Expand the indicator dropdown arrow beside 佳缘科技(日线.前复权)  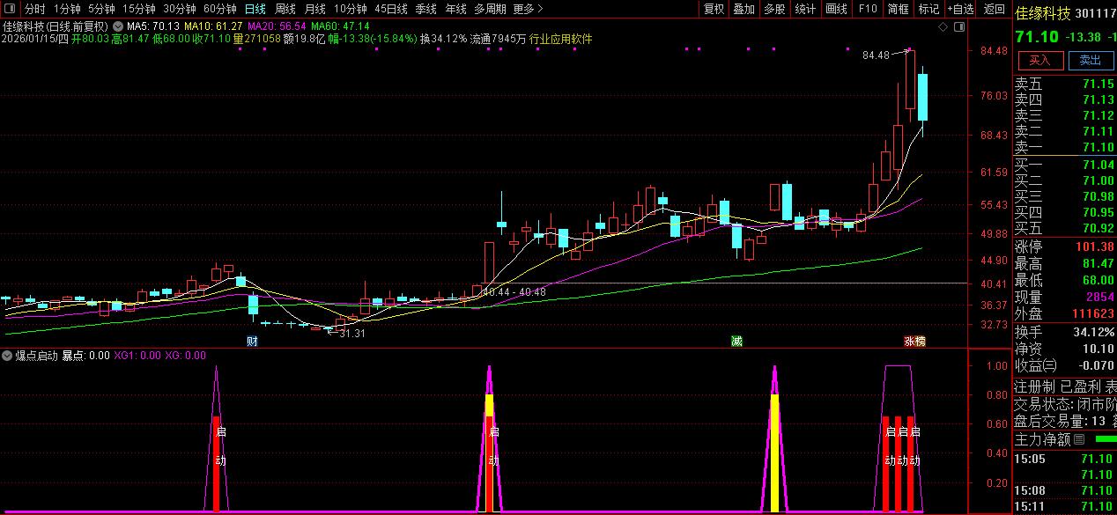pos(117,26)
